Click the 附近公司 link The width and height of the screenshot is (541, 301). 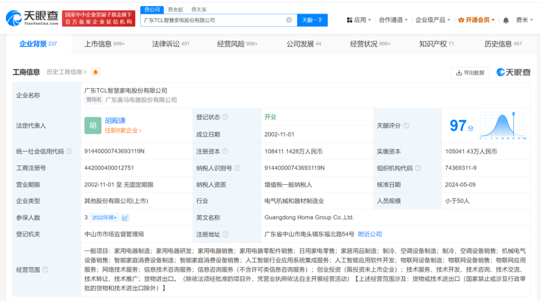(370, 234)
